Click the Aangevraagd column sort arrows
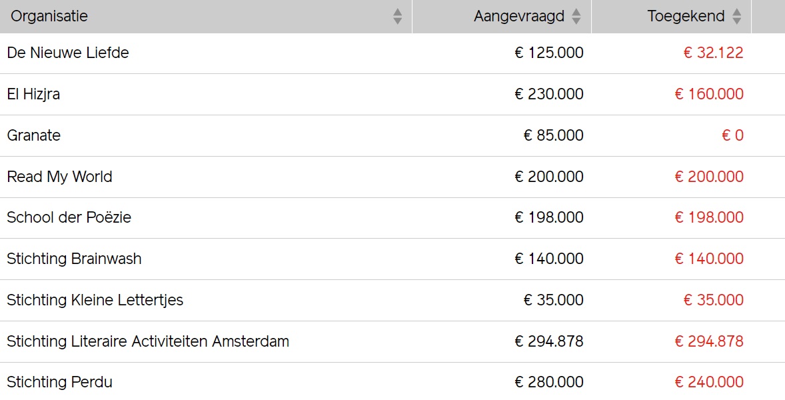Viewport: 785px width, 400px height. 576,17
